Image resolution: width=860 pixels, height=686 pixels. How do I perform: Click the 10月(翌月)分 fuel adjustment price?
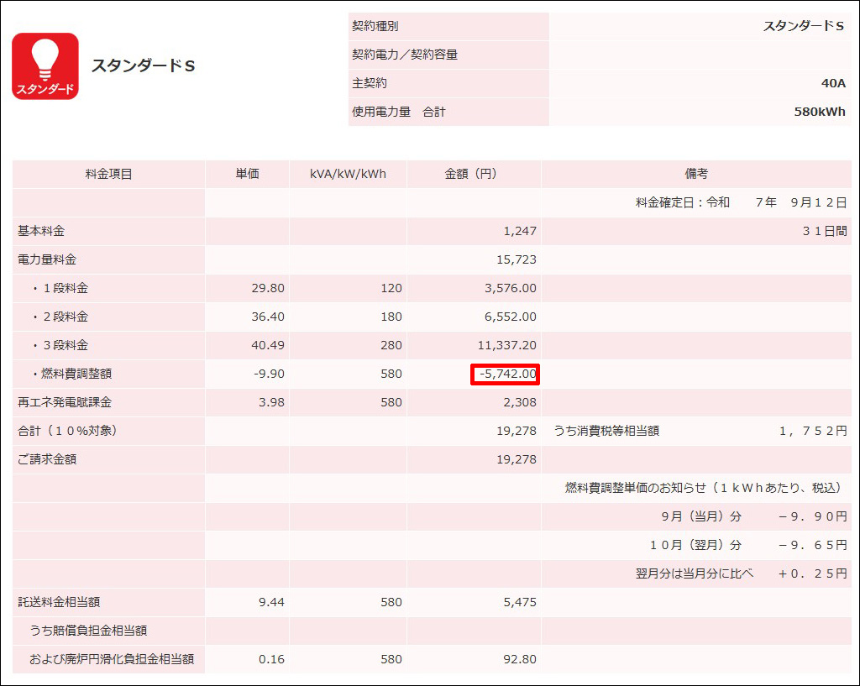813,545
